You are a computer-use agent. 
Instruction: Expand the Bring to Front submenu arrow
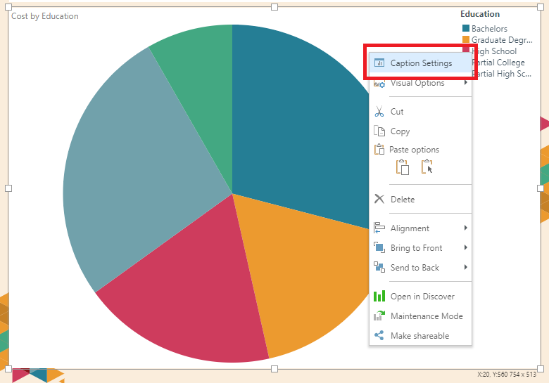(466, 248)
